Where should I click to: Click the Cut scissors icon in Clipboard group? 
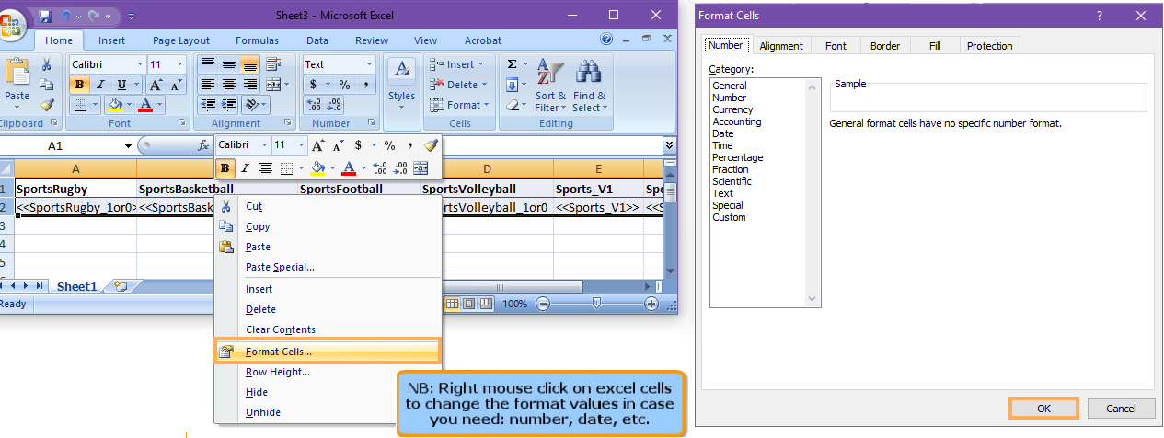click(x=47, y=64)
